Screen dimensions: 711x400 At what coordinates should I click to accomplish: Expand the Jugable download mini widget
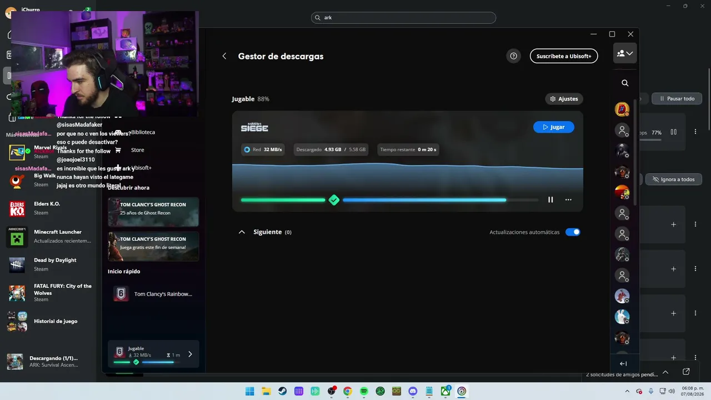tap(190, 354)
